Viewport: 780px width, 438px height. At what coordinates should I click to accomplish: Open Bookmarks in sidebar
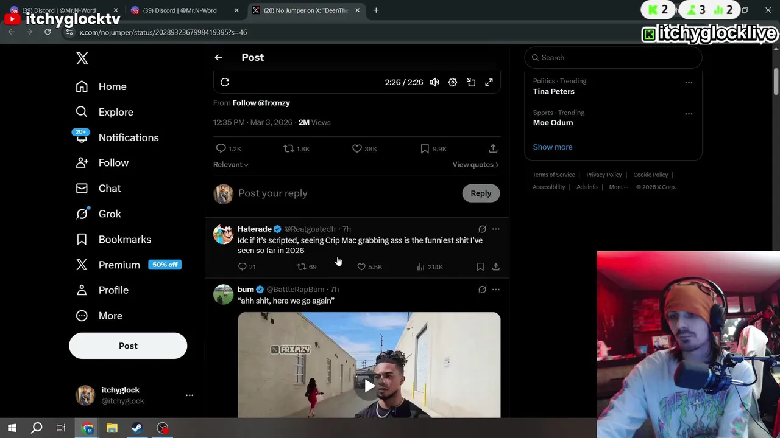tap(113, 240)
